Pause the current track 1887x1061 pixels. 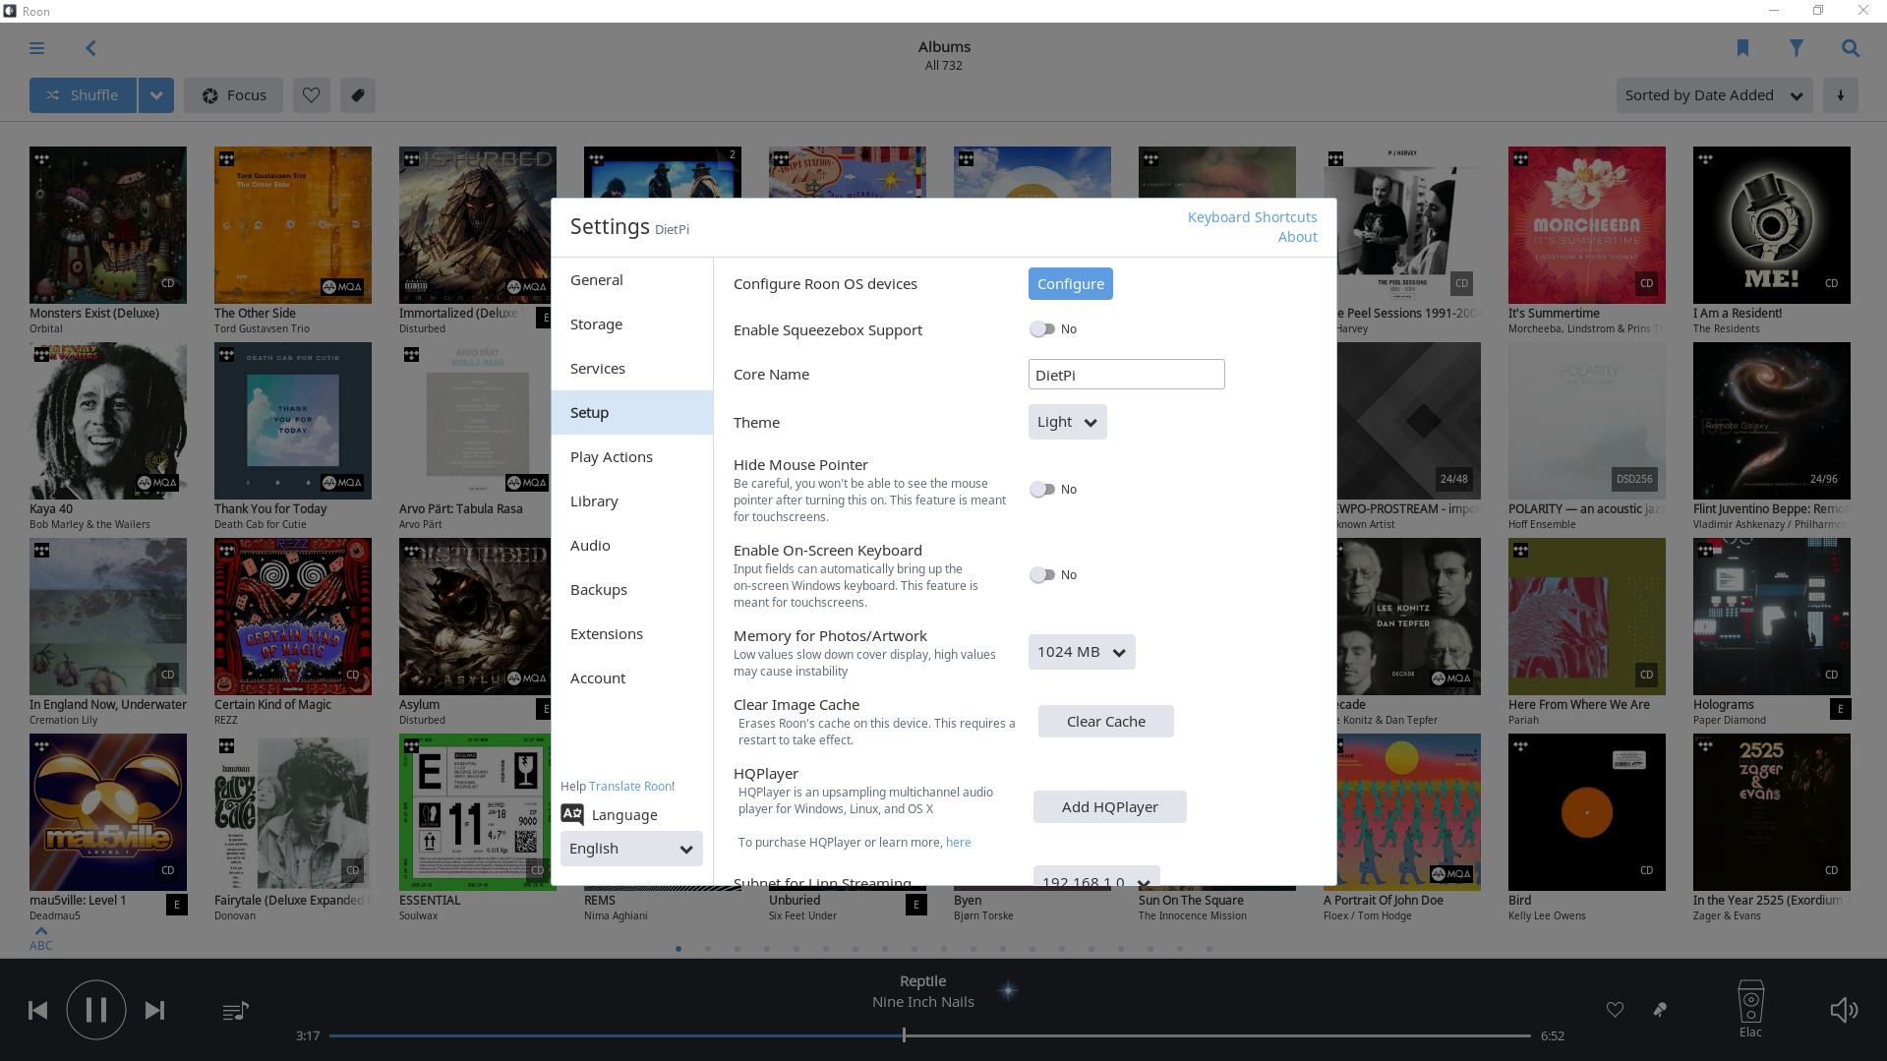tap(96, 1010)
